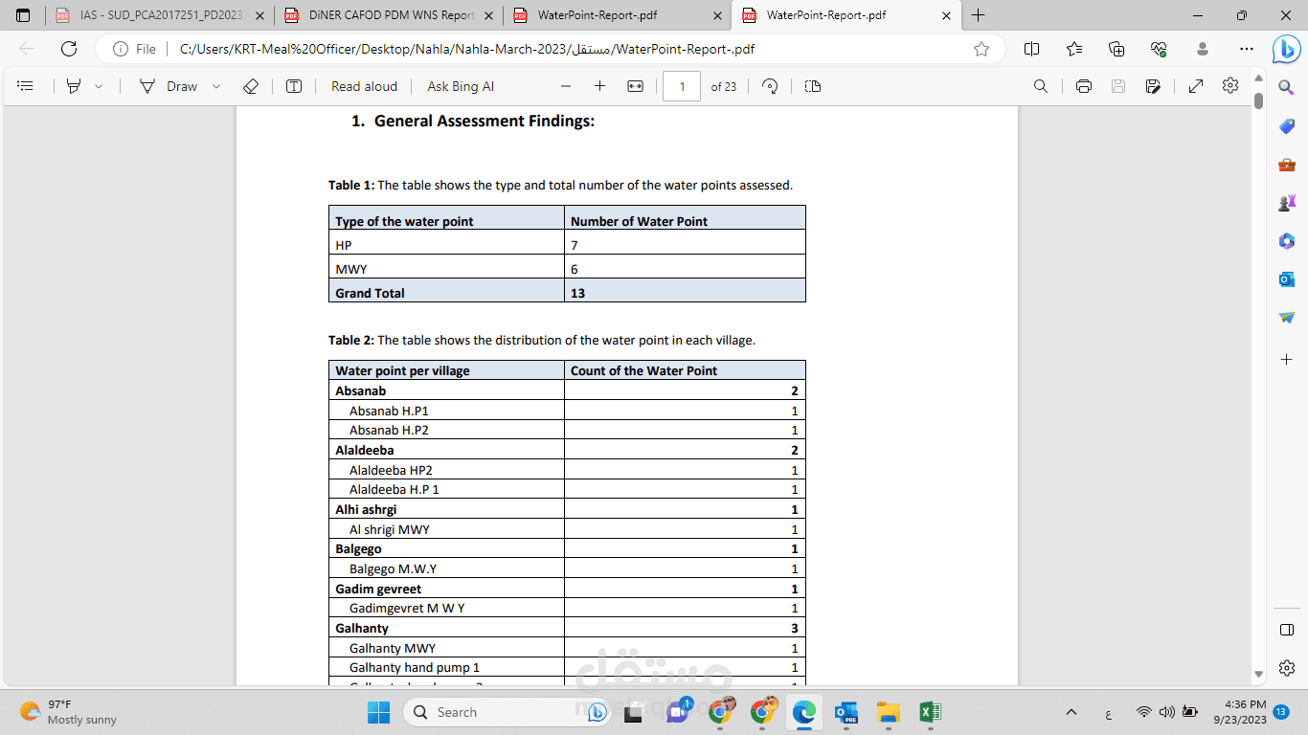Open the Bing Copilot sidebar
This screenshot has height=735, width=1308.
tap(1286, 50)
